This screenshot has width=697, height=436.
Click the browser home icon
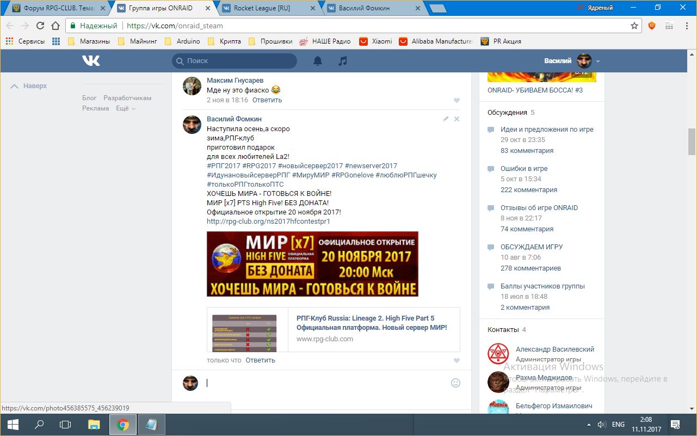coord(55,26)
